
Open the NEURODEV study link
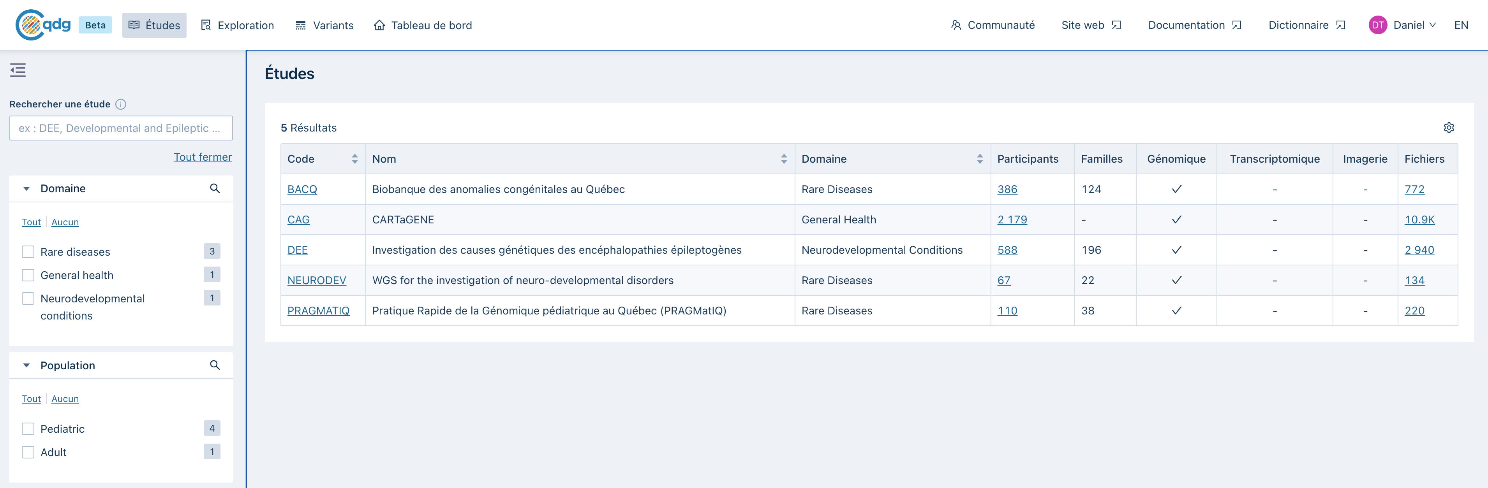pos(317,280)
